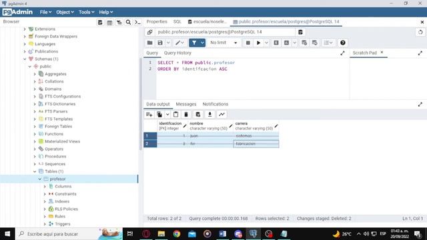
Task: Execute the query with play button
Action: (258, 43)
